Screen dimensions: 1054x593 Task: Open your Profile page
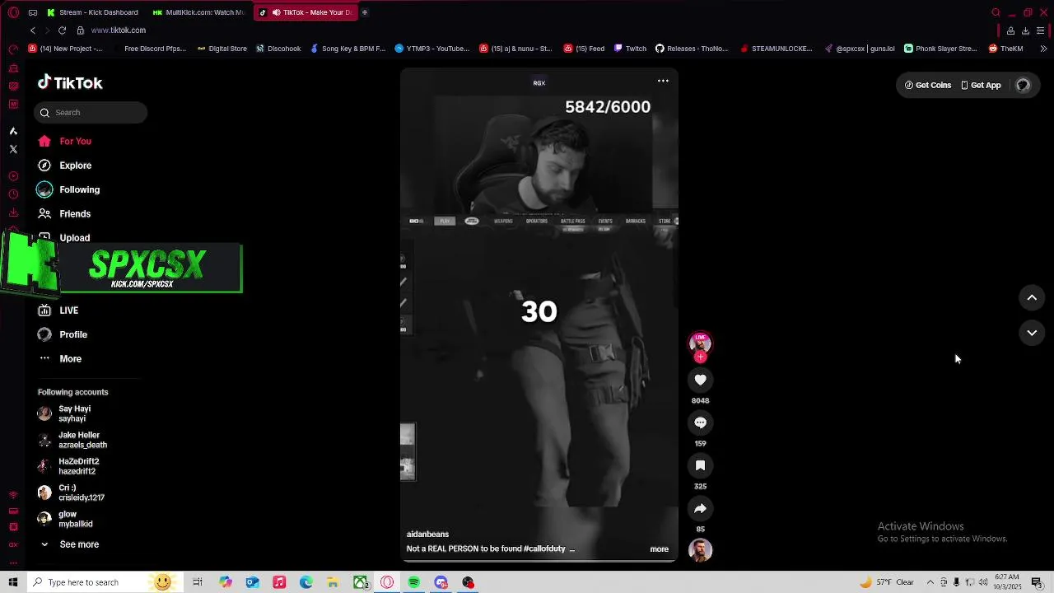tap(63, 334)
